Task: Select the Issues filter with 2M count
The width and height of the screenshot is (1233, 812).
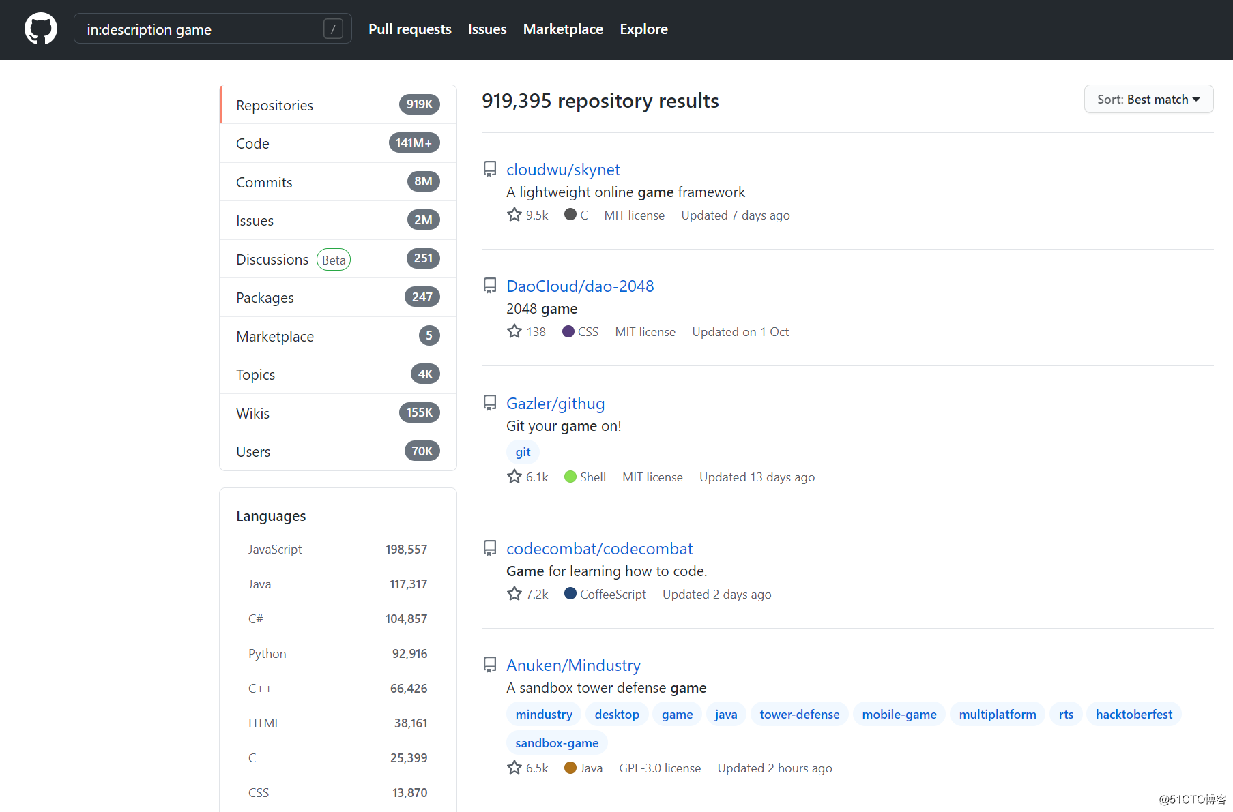Action: coord(338,220)
